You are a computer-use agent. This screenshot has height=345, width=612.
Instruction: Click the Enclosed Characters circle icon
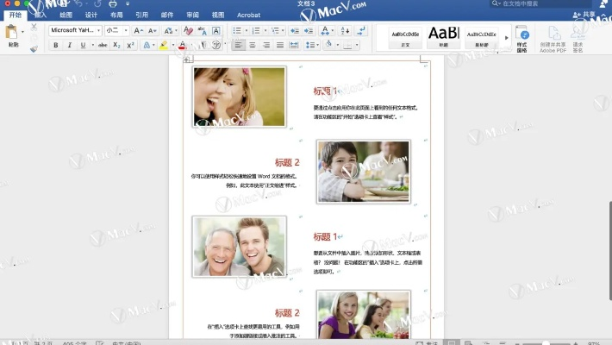216,46
